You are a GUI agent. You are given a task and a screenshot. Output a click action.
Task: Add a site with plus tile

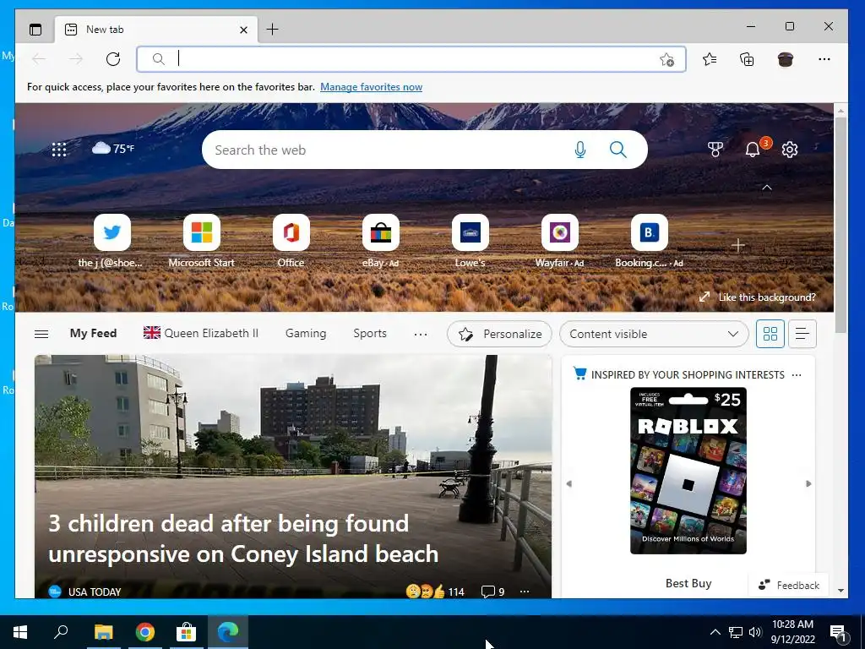(738, 245)
